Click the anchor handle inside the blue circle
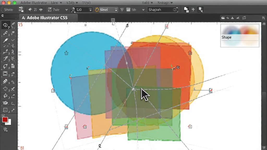This screenshot has width=267, height=150. click(66, 53)
